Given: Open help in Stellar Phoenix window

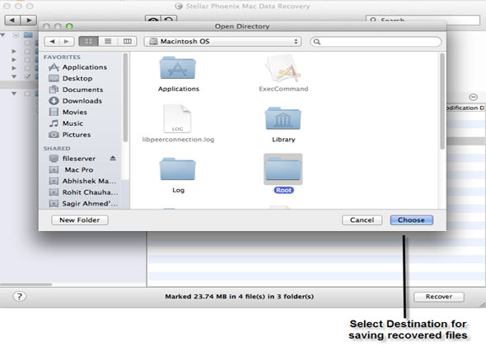Looking at the screenshot, I should click(x=19, y=297).
